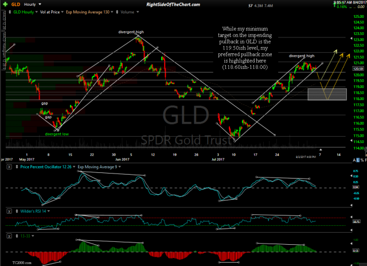Click the 114.00 price axis label
Image resolution: width=367 pixels, height=266 pixels.
(358, 148)
